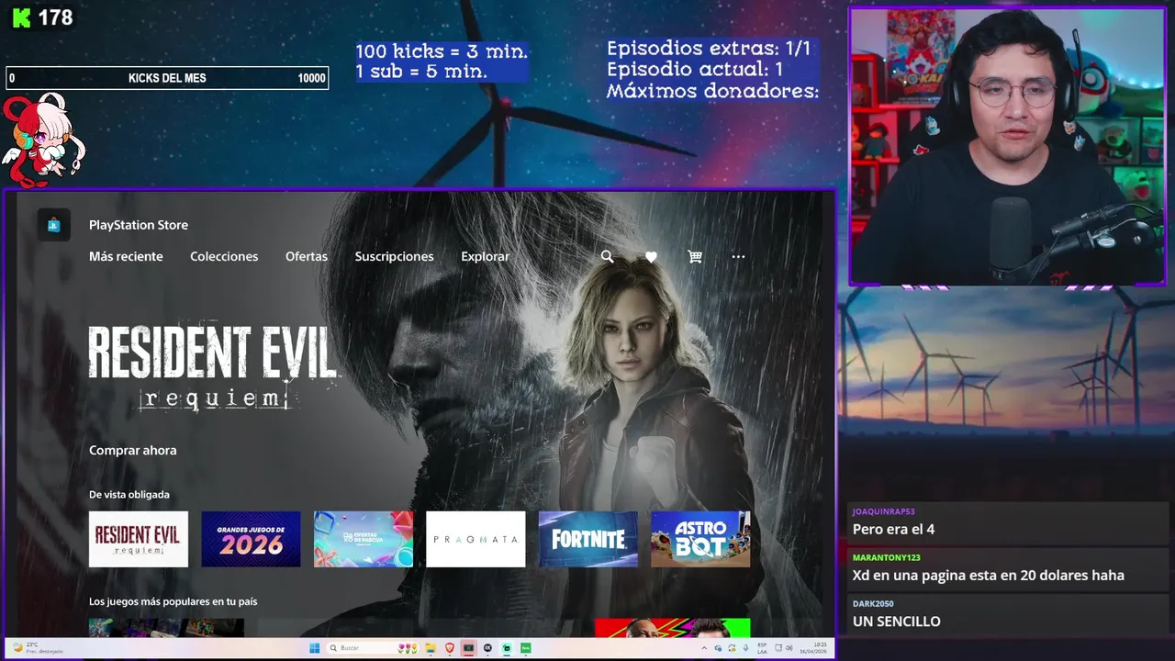Click the 'Episodios extras: 1/1' text
Viewport: 1175px width, 661px height.
point(709,49)
